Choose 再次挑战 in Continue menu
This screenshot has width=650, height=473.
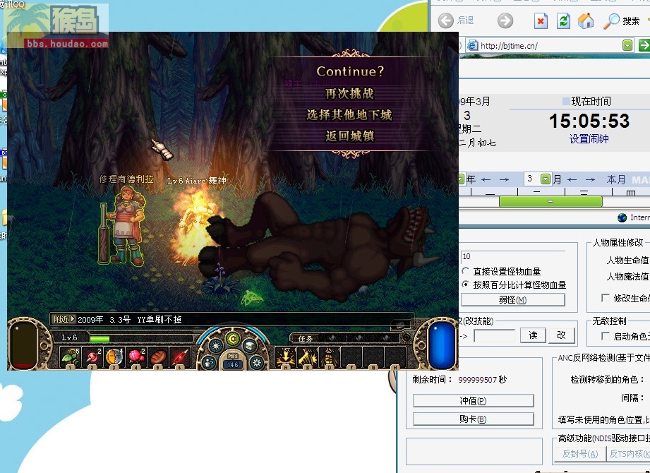349,93
